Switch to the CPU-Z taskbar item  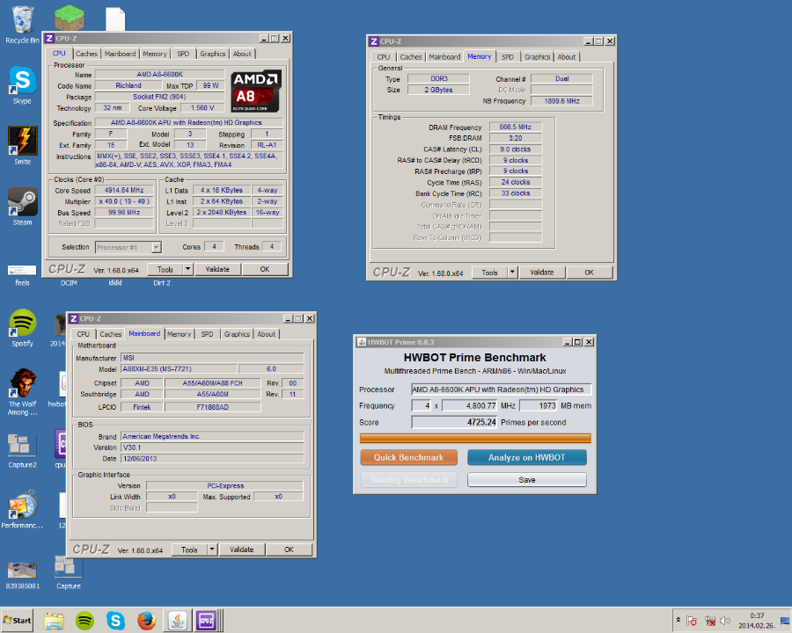[207, 621]
